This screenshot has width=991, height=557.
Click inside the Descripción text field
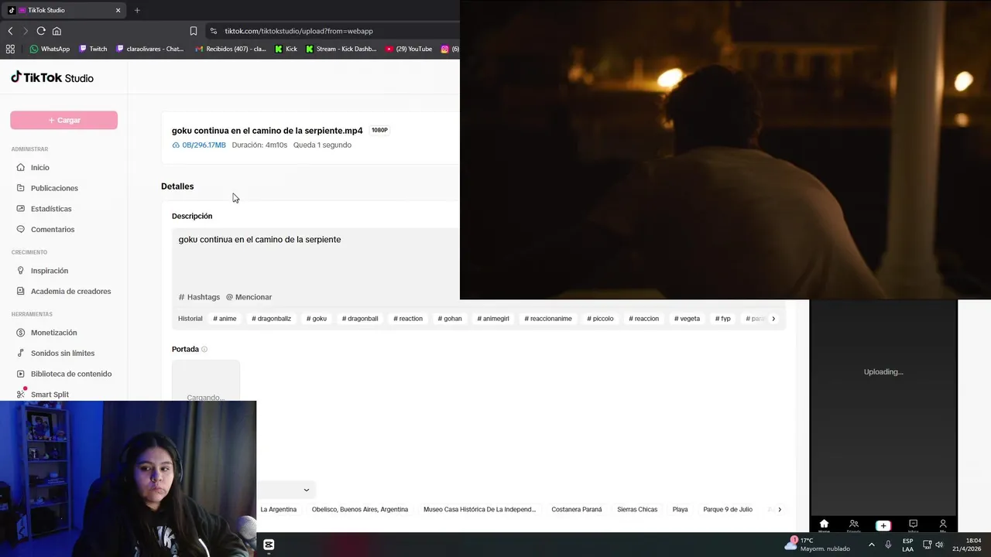[x=316, y=259]
